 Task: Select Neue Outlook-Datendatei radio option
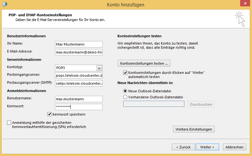coord(125,91)
